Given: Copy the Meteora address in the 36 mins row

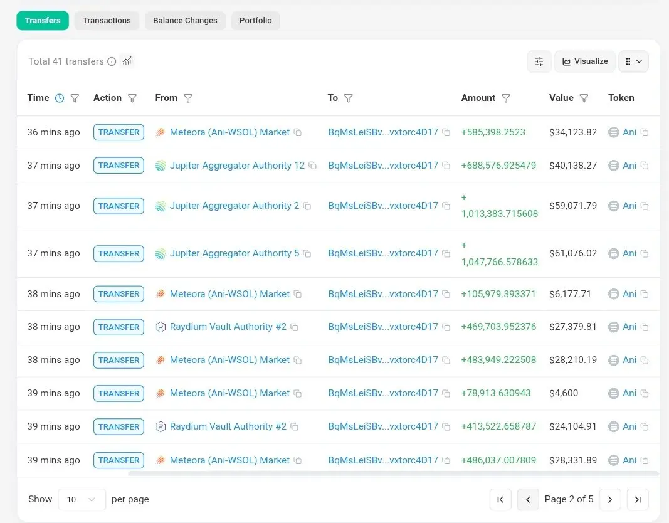Looking at the screenshot, I should tap(298, 133).
